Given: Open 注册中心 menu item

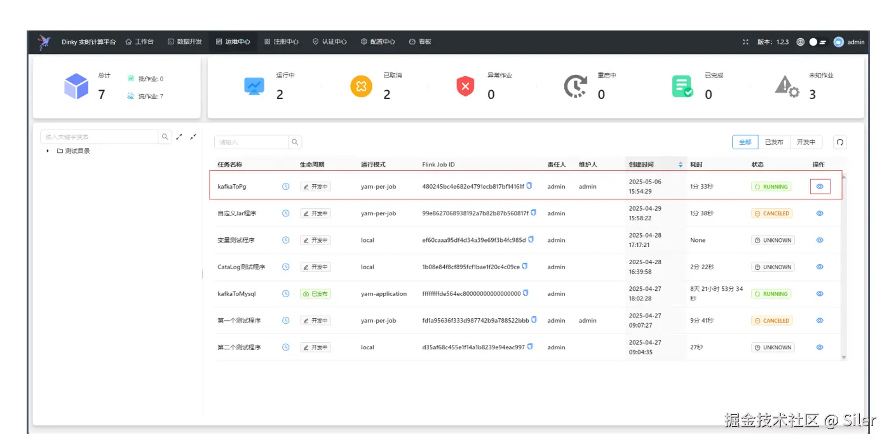Looking at the screenshot, I should (282, 42).
